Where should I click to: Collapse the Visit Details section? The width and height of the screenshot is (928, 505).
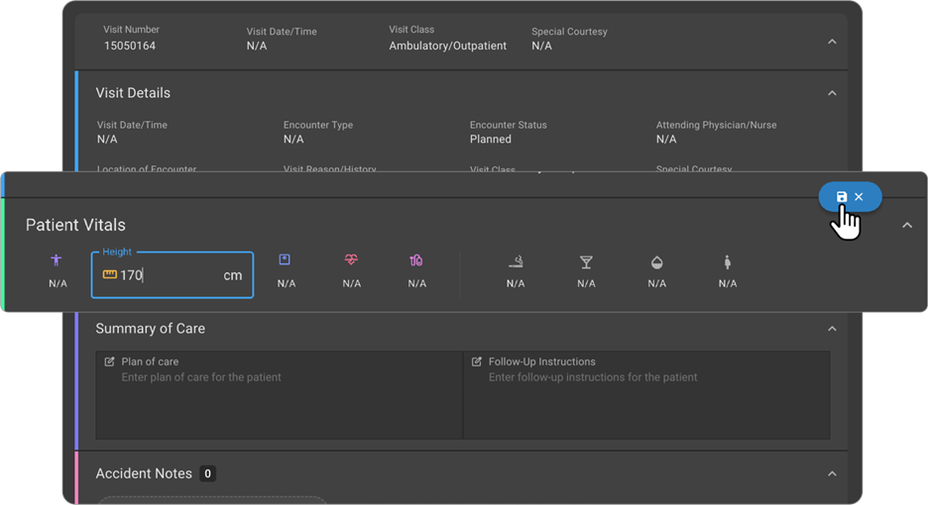832,93
